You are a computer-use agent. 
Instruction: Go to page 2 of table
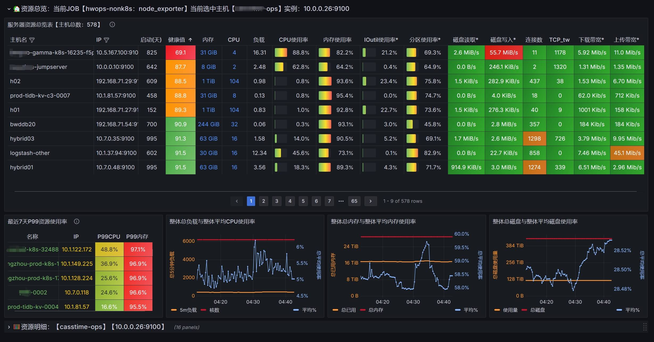263,201
